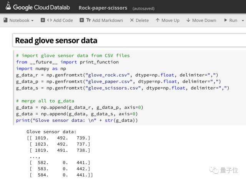Rename notebook title Rock-paper-scissors

coord(103,8)
